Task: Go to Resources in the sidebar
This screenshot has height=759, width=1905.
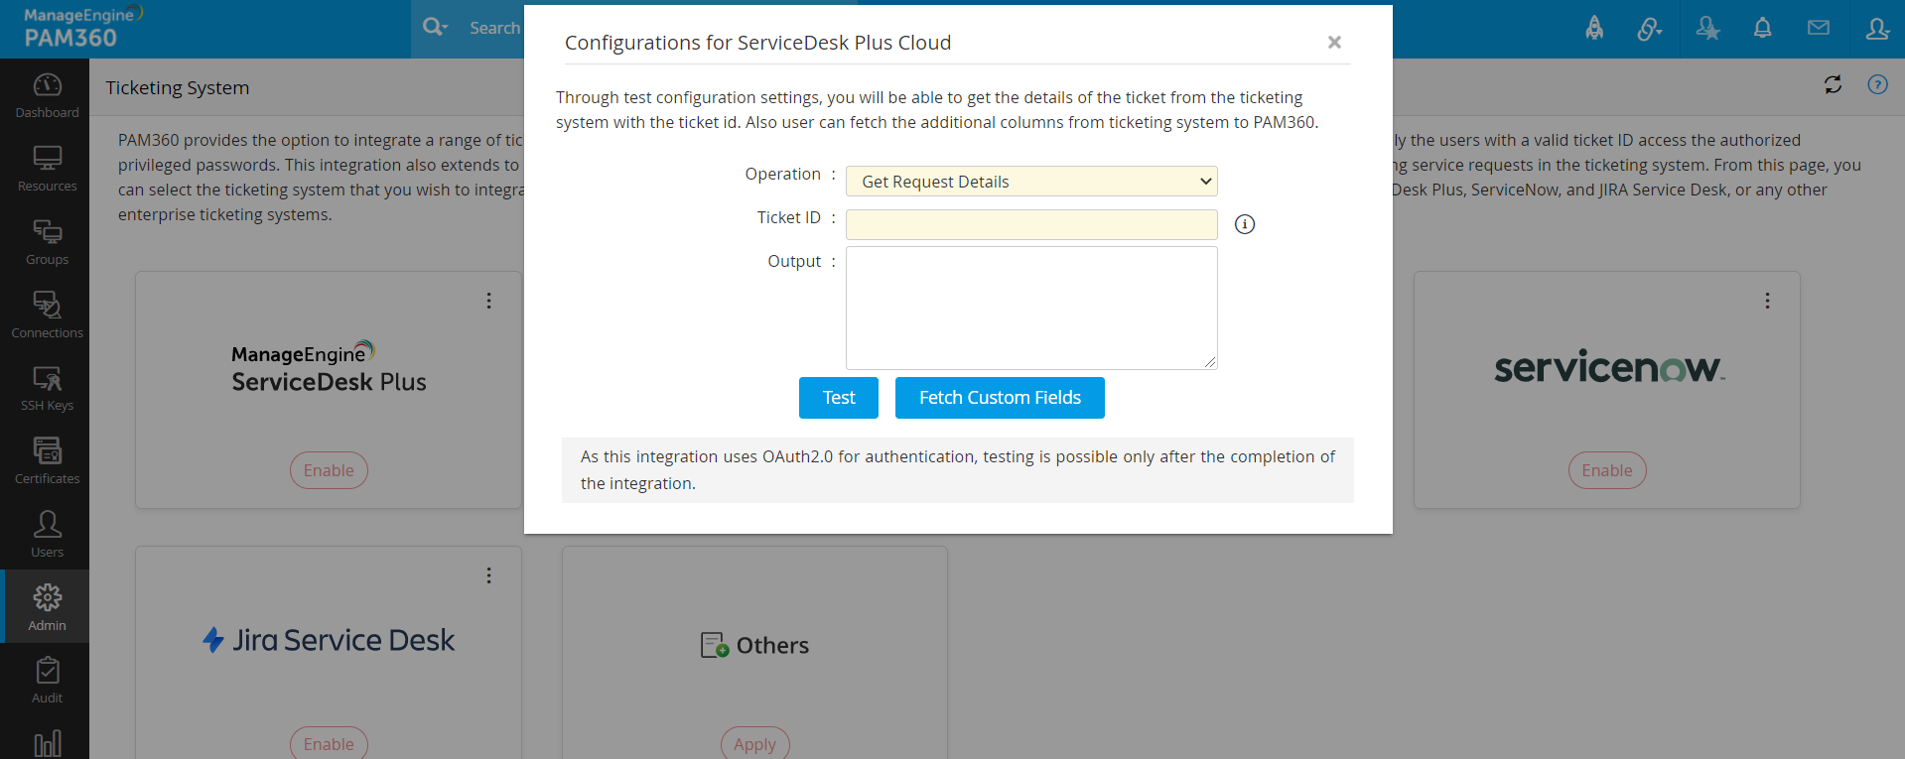Action: [x=47, y=169]
